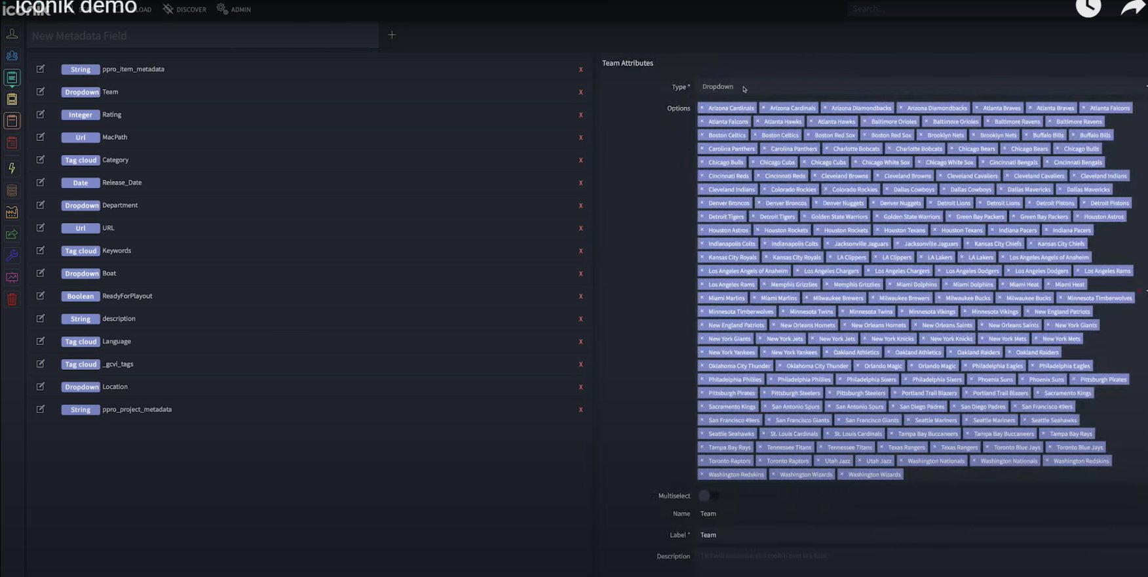Select the Department field name
1148x577 pixels.
click(x=120, y=205)
